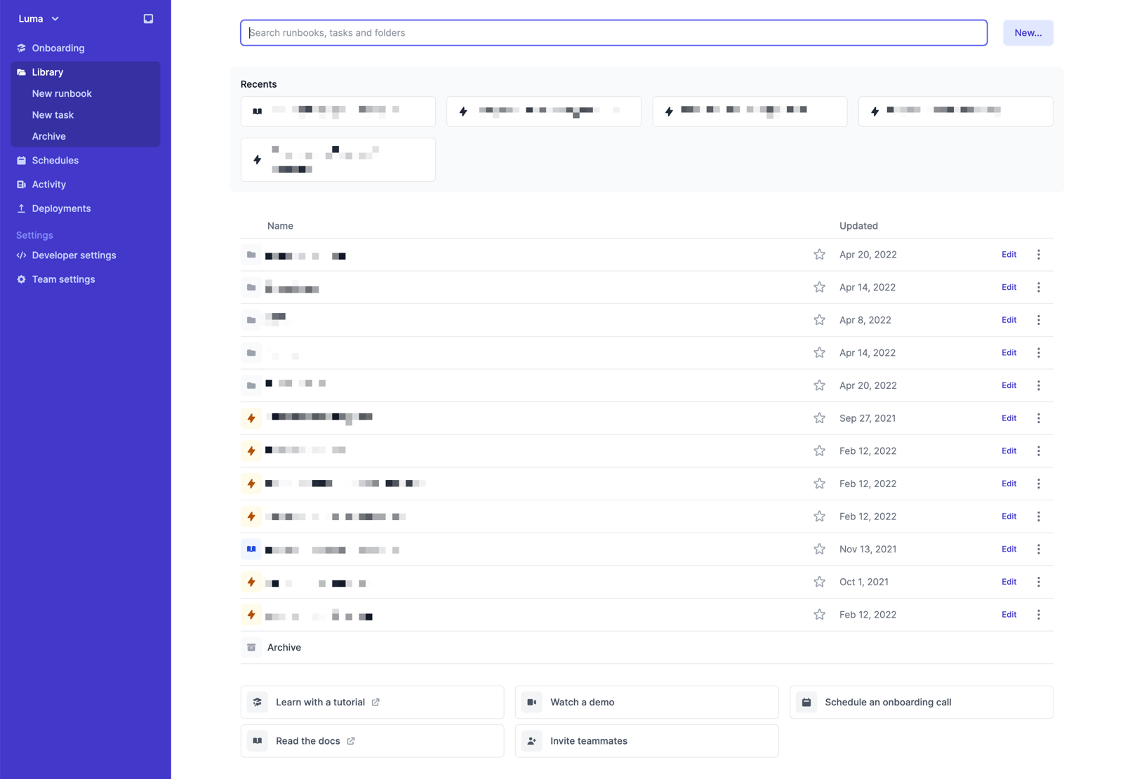Click the Deployments upload icon
1123x779 pixels.
21,208
